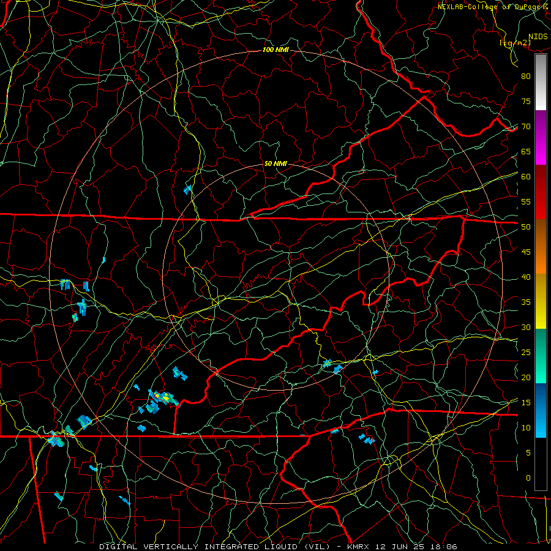Click the legend value 70
Viewport: 551px width, 551px height.
pyautogui.click(x=526, y=127)
